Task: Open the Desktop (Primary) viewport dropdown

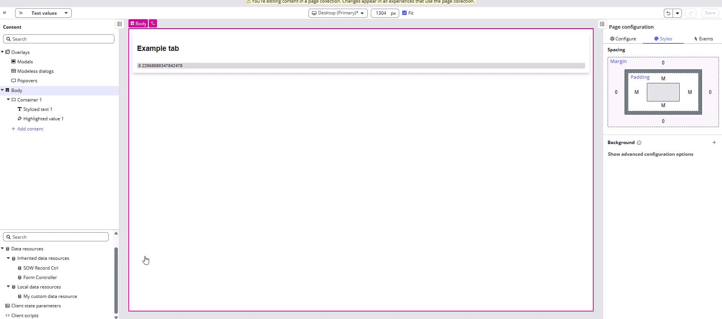Action: 338,13
